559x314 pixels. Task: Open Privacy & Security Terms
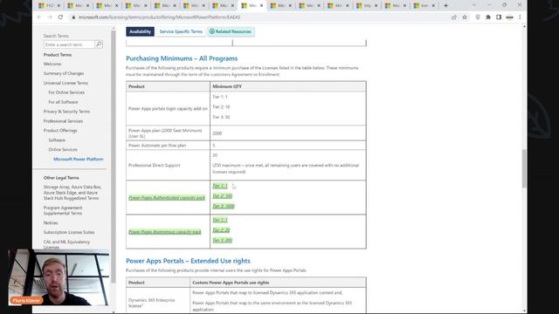click(x=66, y=112)
